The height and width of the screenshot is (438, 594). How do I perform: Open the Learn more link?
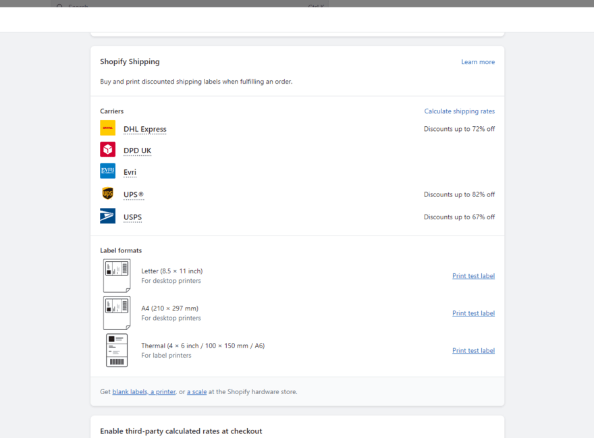[478, 62]
